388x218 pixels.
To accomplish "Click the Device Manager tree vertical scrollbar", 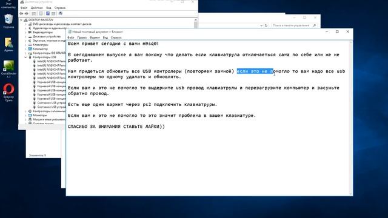I will [196, 24].
